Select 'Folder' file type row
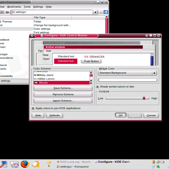This screenshot has height=169, width=169. [38, 22]
